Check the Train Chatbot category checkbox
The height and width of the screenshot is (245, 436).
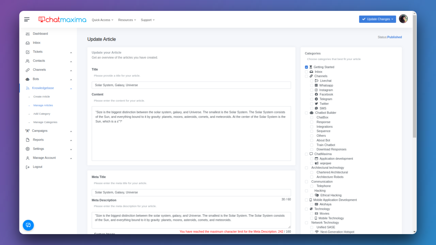pyautogui.click(x=312, y=145)
